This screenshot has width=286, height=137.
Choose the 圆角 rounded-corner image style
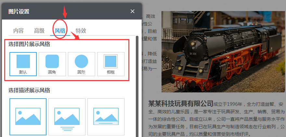tap(52, 64)
